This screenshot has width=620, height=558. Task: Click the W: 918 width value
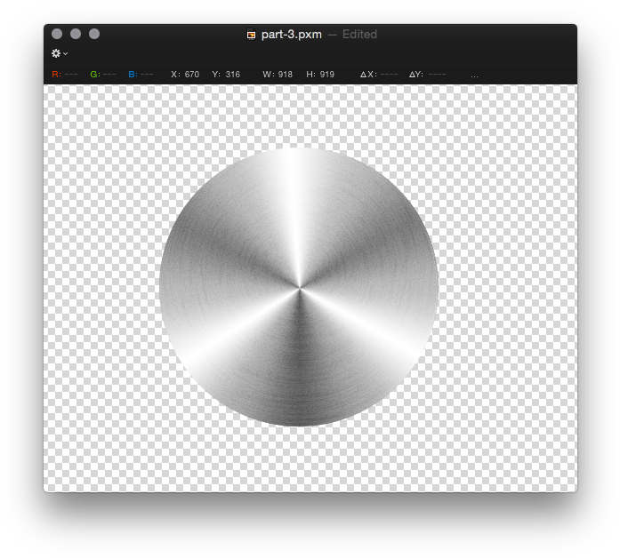(278, 75)
